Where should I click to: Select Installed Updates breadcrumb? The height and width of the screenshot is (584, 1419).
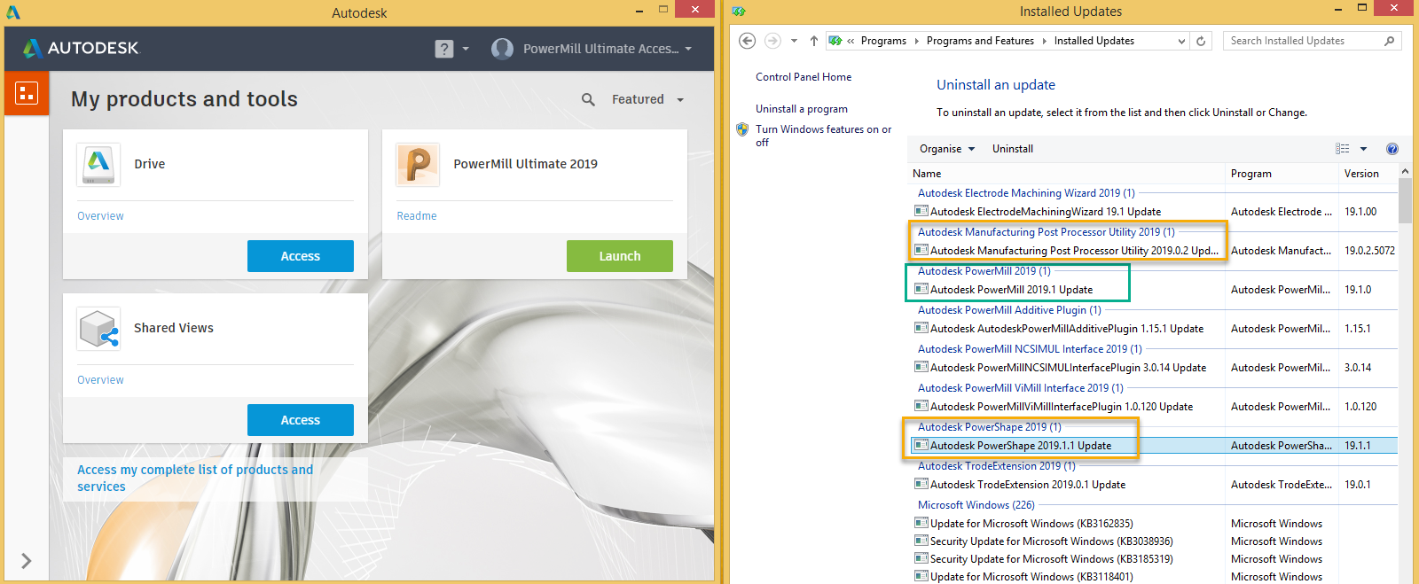1094,41
